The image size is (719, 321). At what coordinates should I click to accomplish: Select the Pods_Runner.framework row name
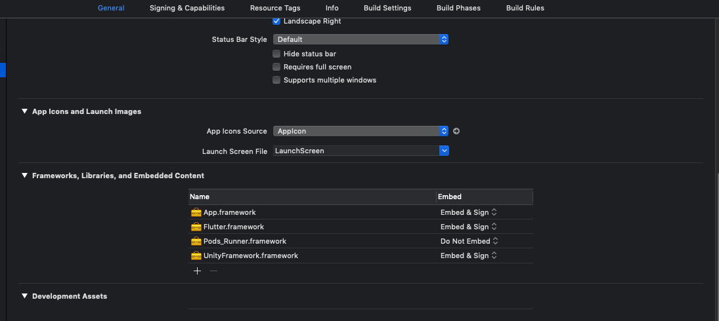(245, 241)
